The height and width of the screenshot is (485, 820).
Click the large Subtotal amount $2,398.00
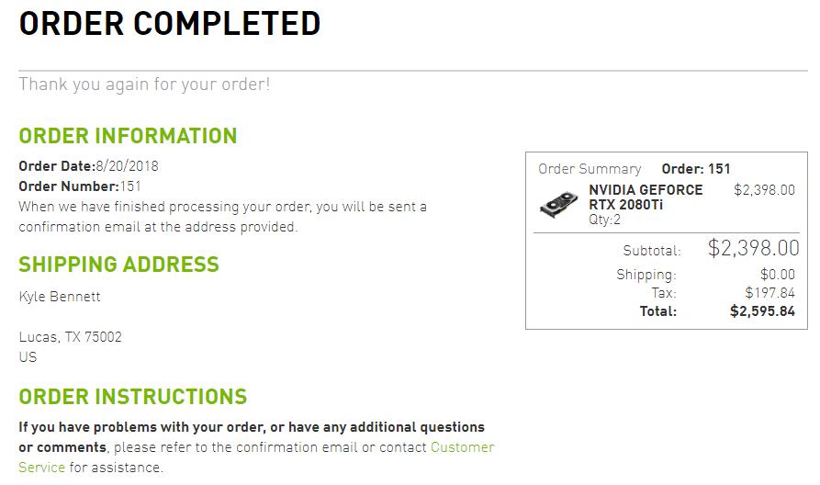(x=753, y=248)
